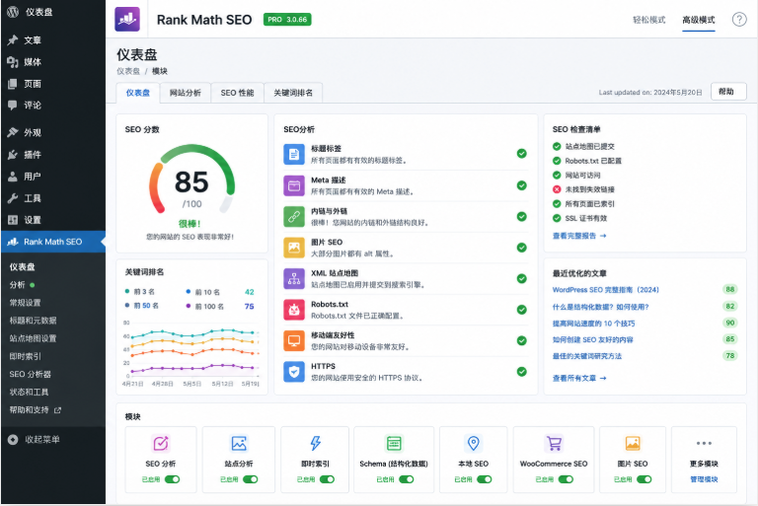Click the HTTPS blue shield icon
This screenshot has width=758, height=506.
tap(294, 372)
